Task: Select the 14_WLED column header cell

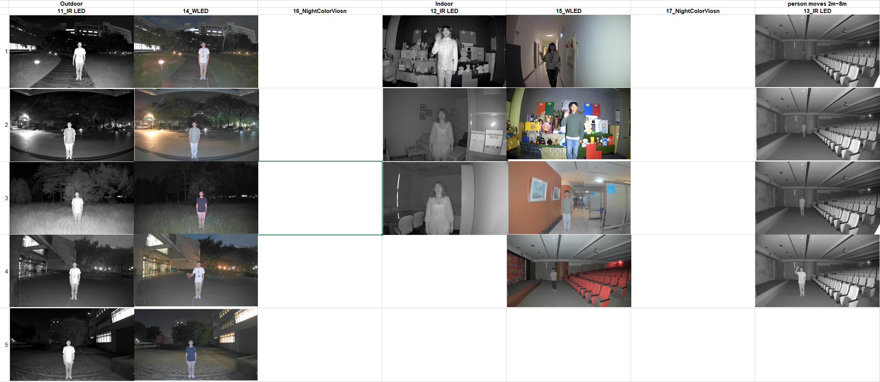Action: 196,11
